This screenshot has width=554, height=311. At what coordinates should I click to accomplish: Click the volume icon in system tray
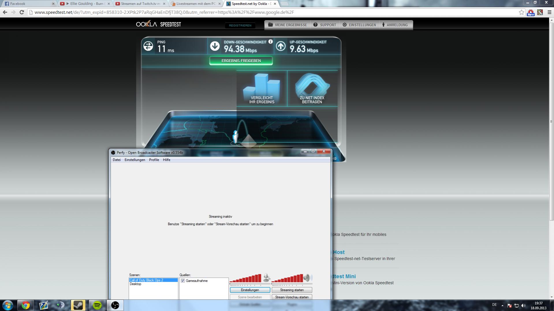(523, 306)
